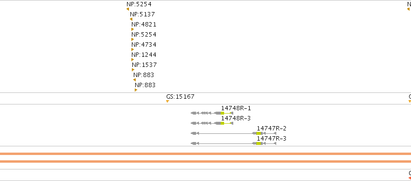Click the lower orange horizontal bar

click(206, 161)
